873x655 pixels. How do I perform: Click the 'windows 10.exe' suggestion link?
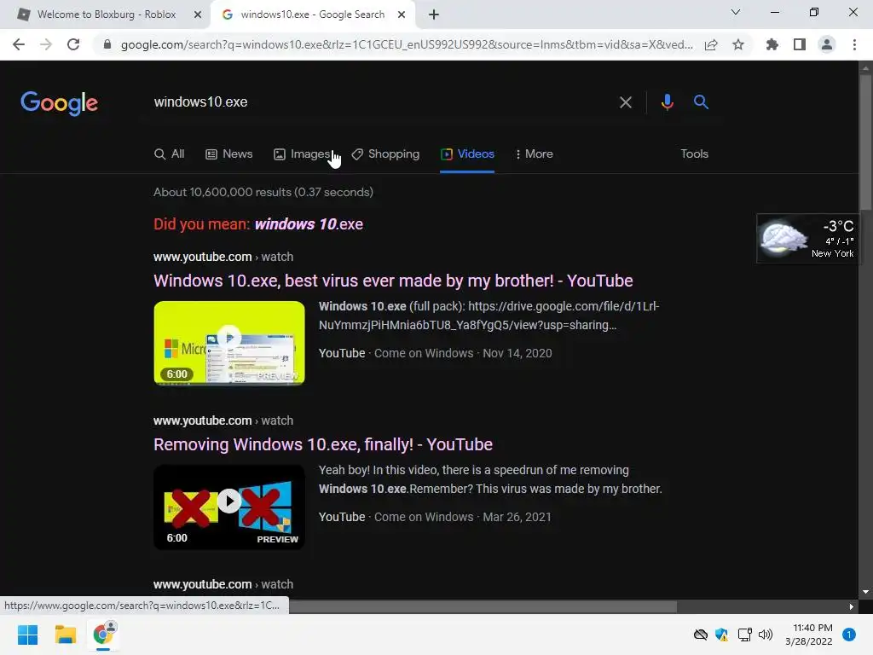(309, 224)
